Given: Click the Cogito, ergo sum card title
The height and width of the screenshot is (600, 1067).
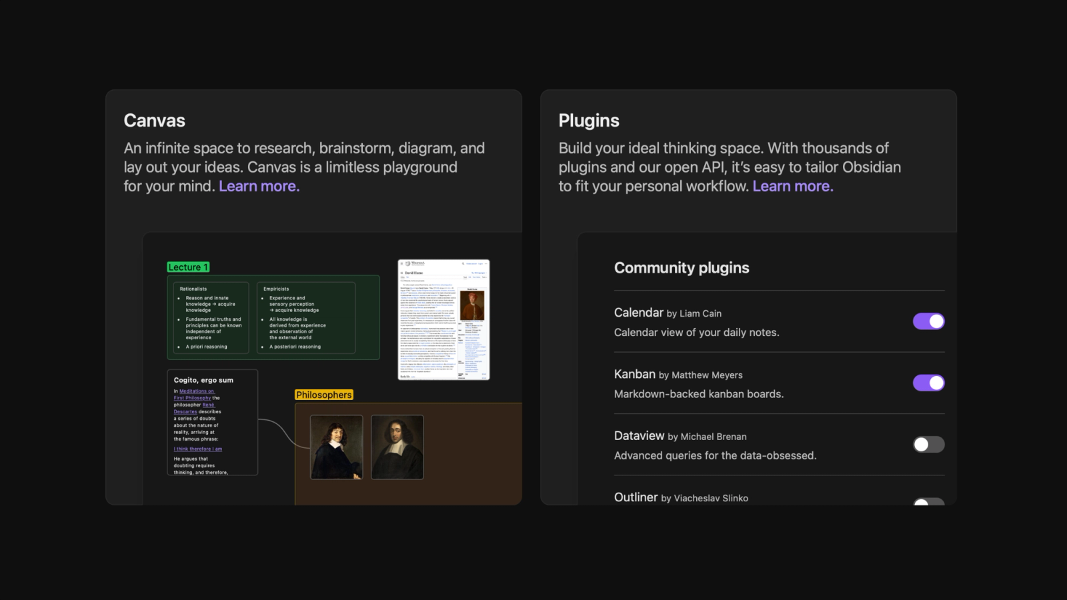Looking at the screenshot, I should [x=203, y=380].
